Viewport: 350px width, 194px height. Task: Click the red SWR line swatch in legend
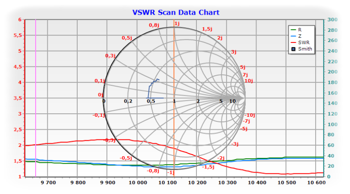click(x=293, y=42)
